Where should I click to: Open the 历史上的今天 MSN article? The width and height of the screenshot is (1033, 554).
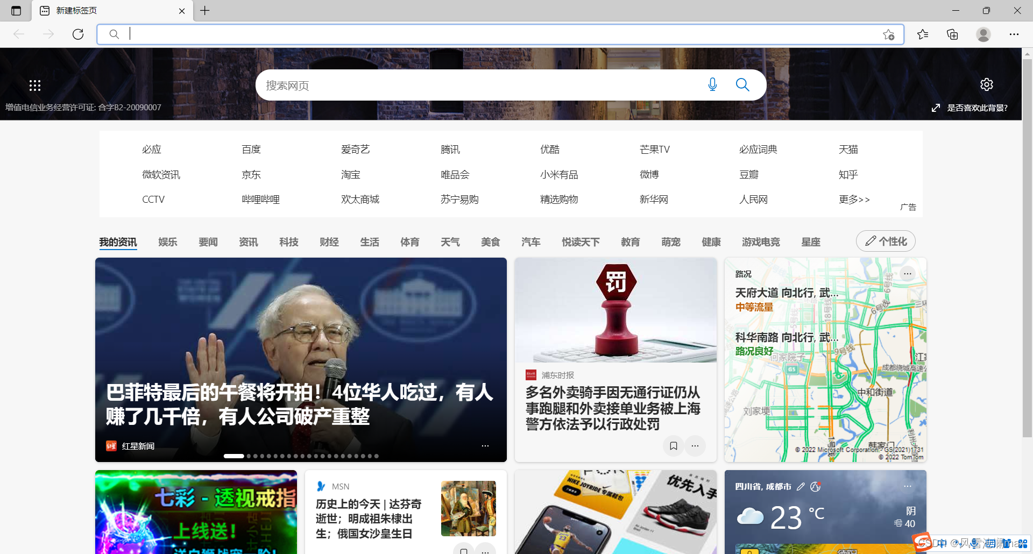pyautogui.click(x=369, y=519)
